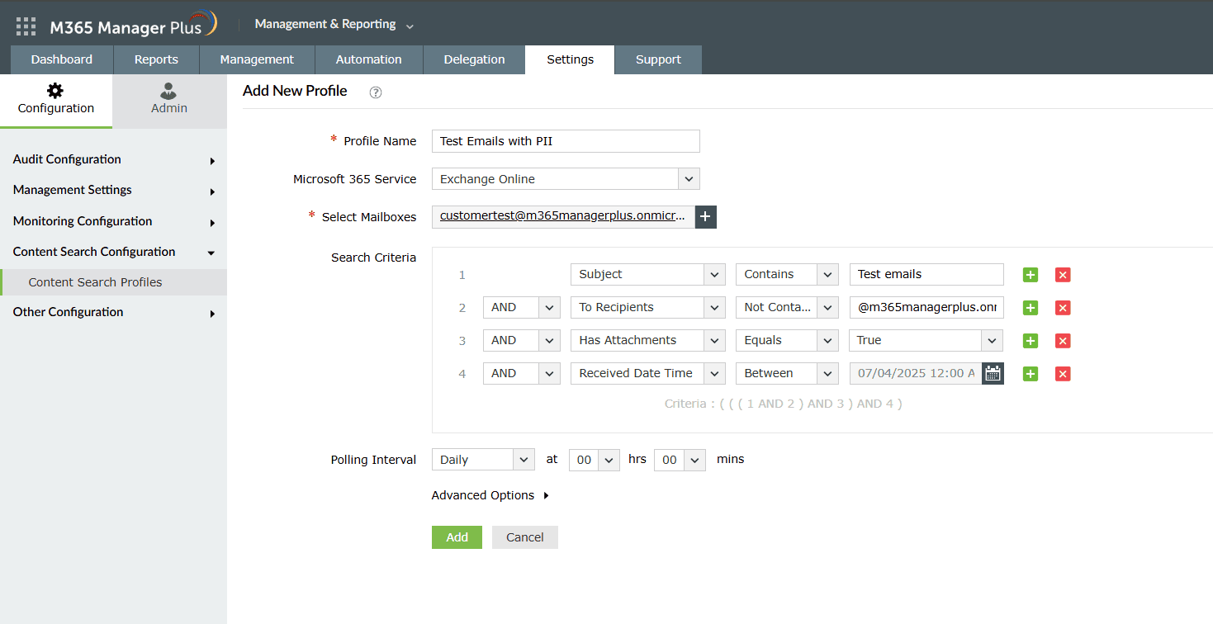Open the Microsoft 365 Service dropdown

[566, 179]
